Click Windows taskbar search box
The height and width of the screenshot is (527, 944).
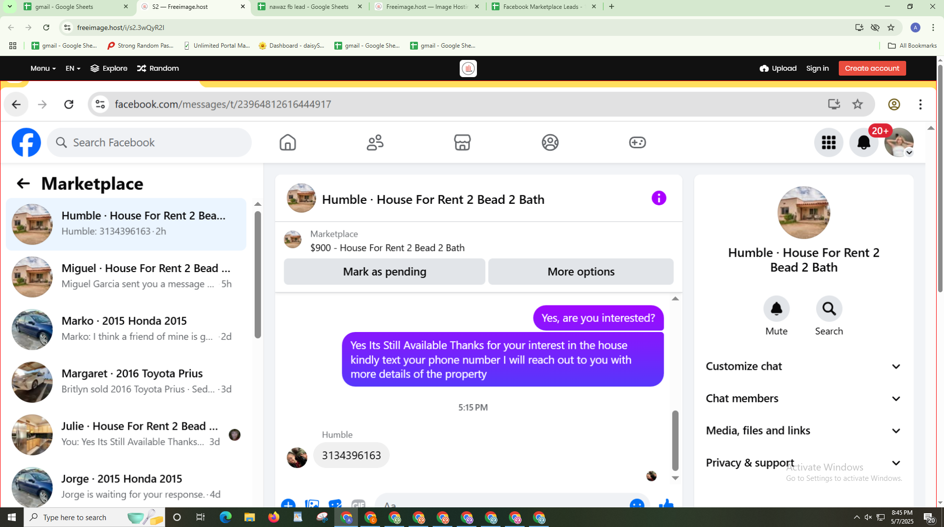click(x=94, y=517)
